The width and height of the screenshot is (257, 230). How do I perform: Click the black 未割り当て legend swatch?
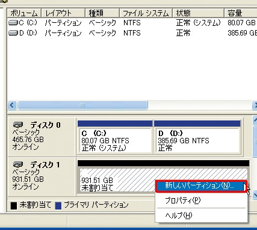tap(14, 206)
